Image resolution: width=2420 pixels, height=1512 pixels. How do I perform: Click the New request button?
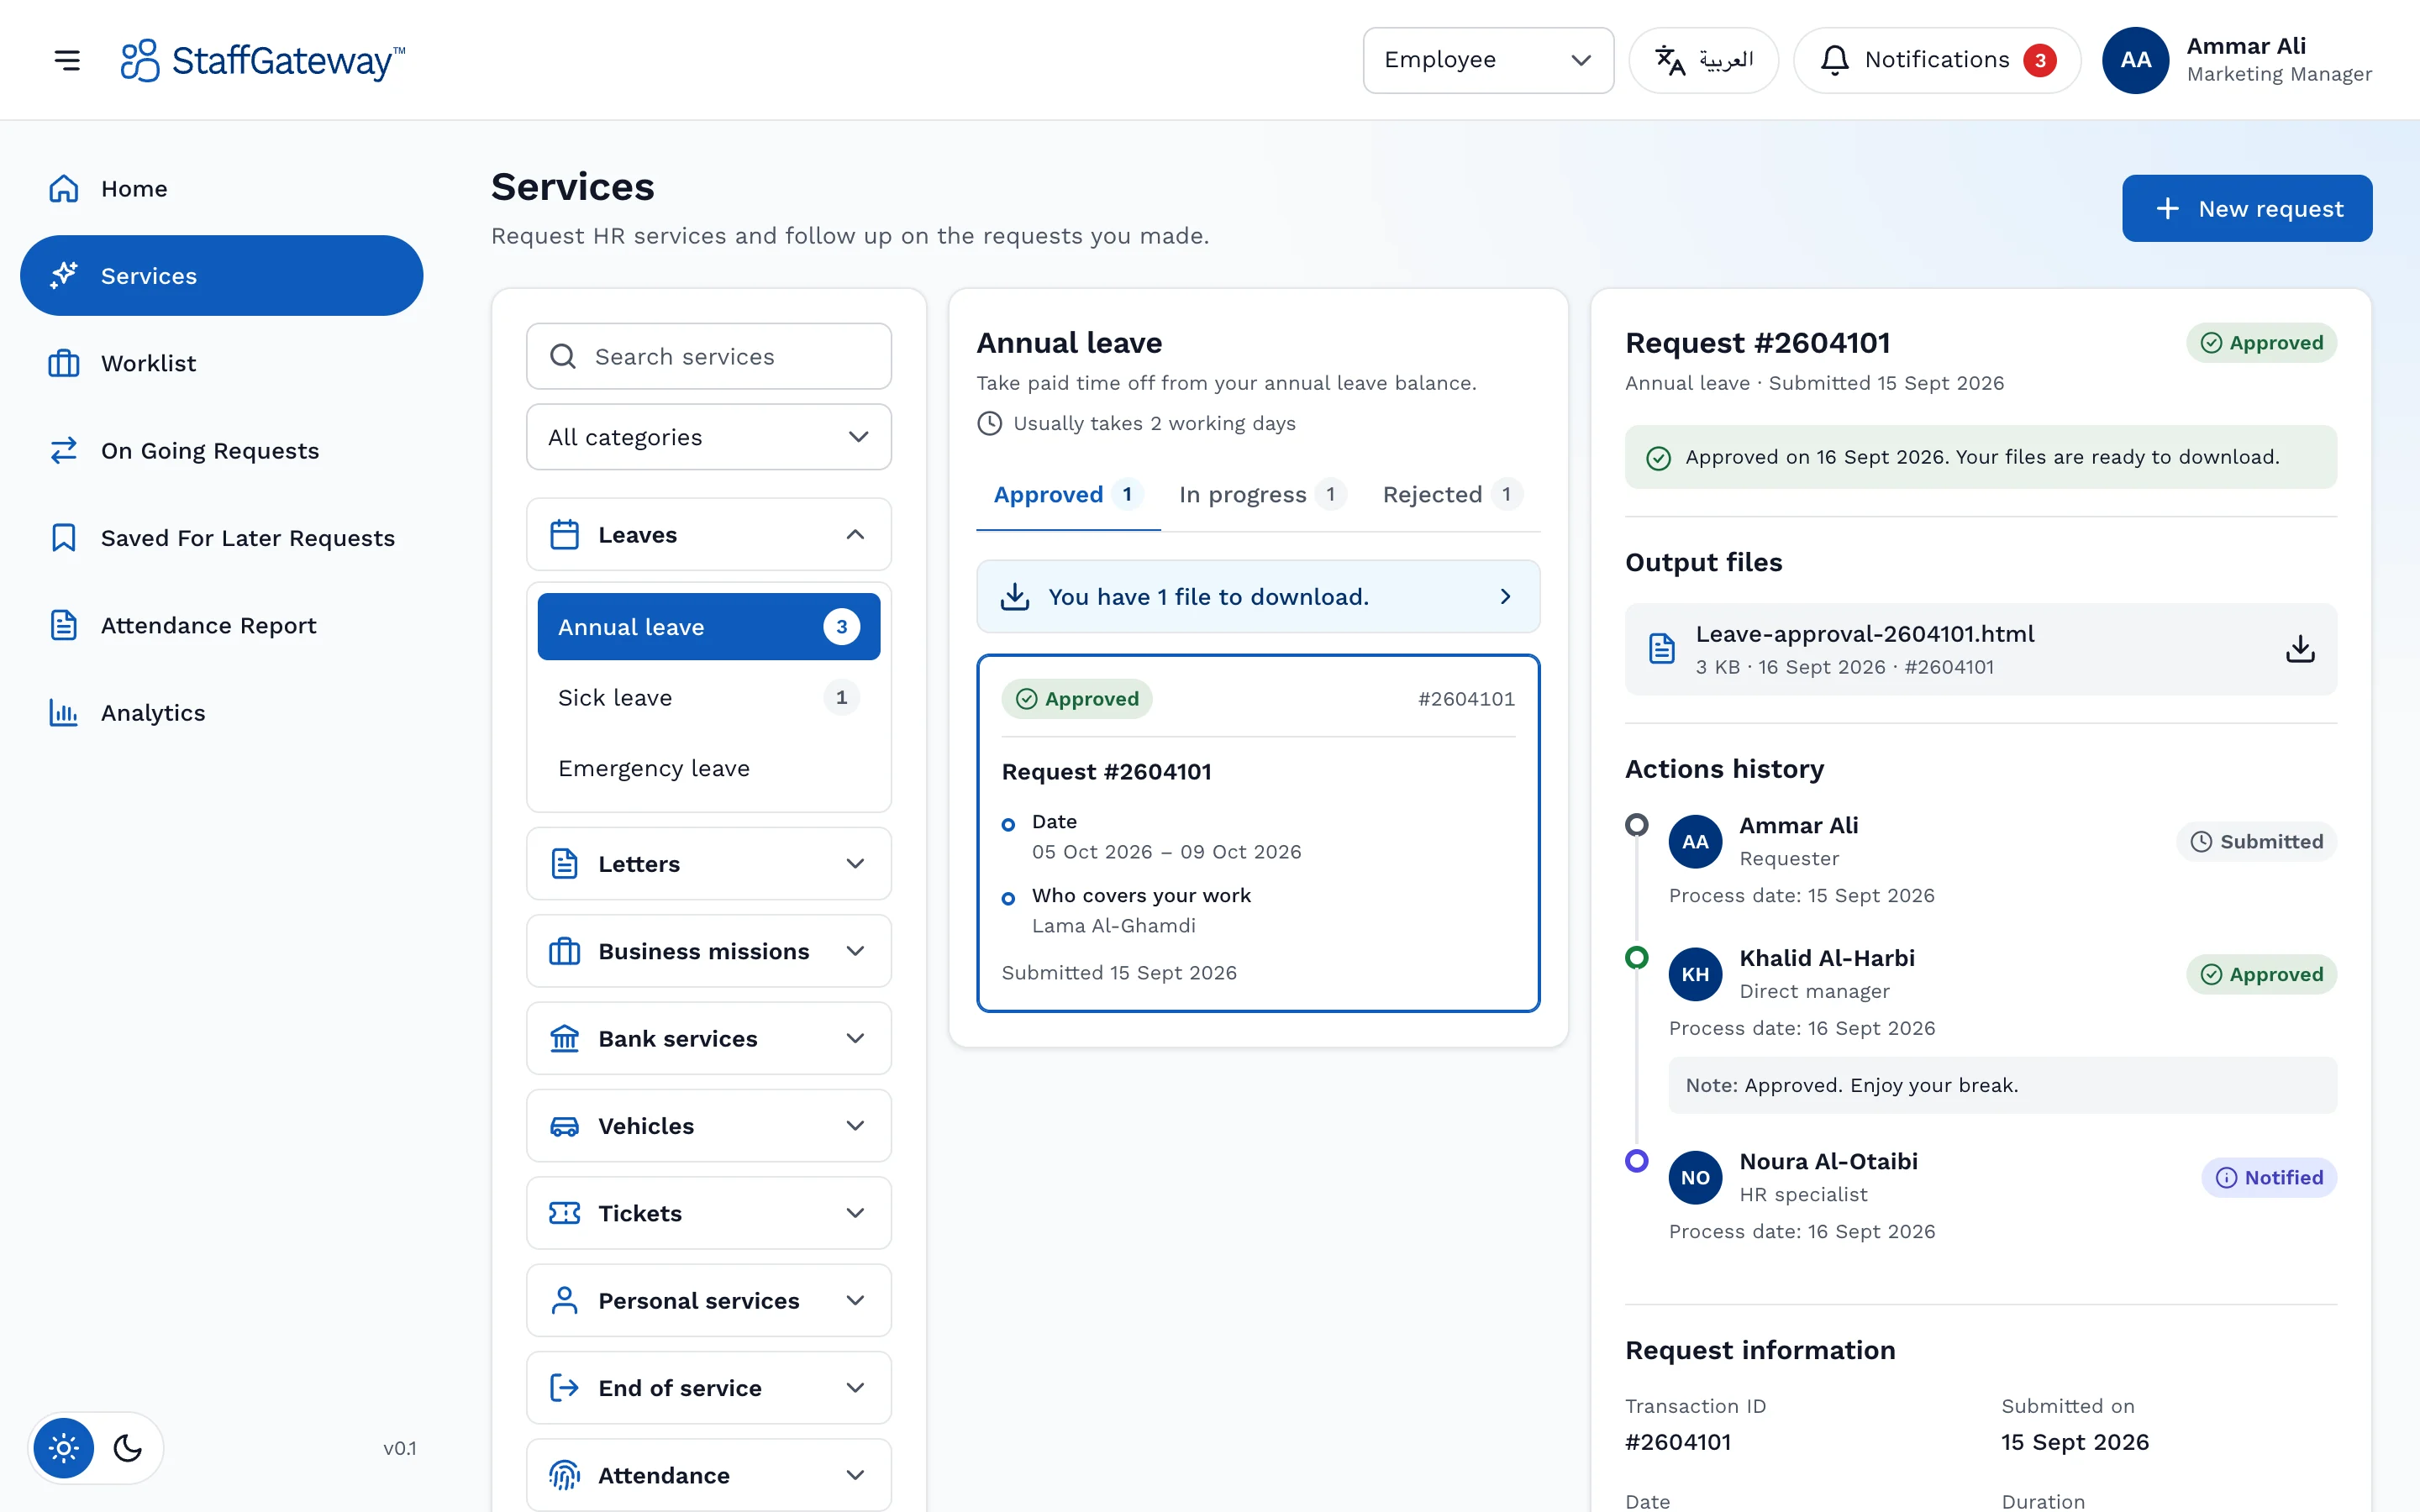(x=2246, y=208)
